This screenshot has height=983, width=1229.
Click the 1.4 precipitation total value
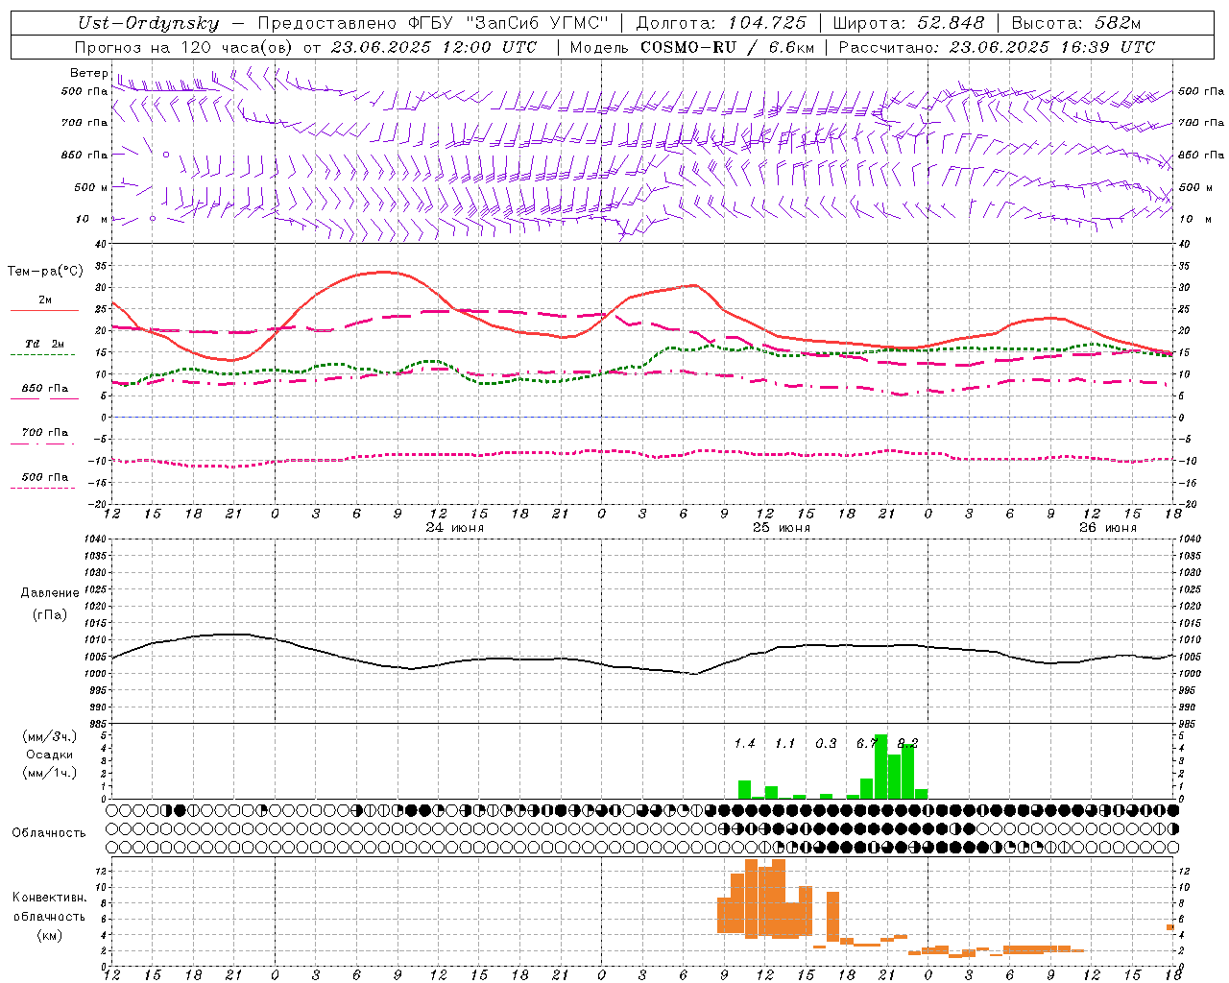coord(744,743)
